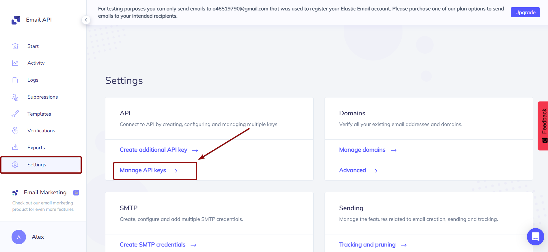
Task: Click the Templates brush icon
Action: click(x=15, y=114)
